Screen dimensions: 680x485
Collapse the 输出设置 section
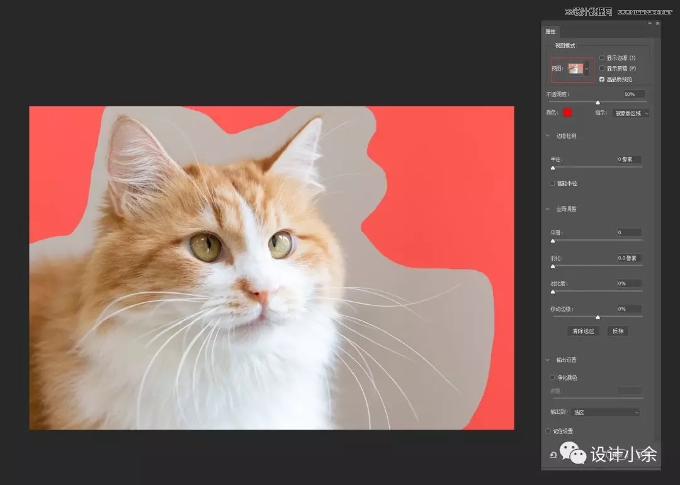click(548, 360)
